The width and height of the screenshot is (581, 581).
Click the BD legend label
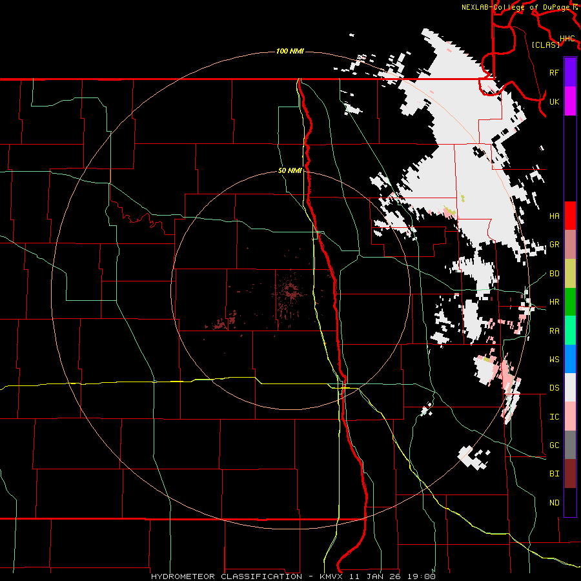coord(554,274)
